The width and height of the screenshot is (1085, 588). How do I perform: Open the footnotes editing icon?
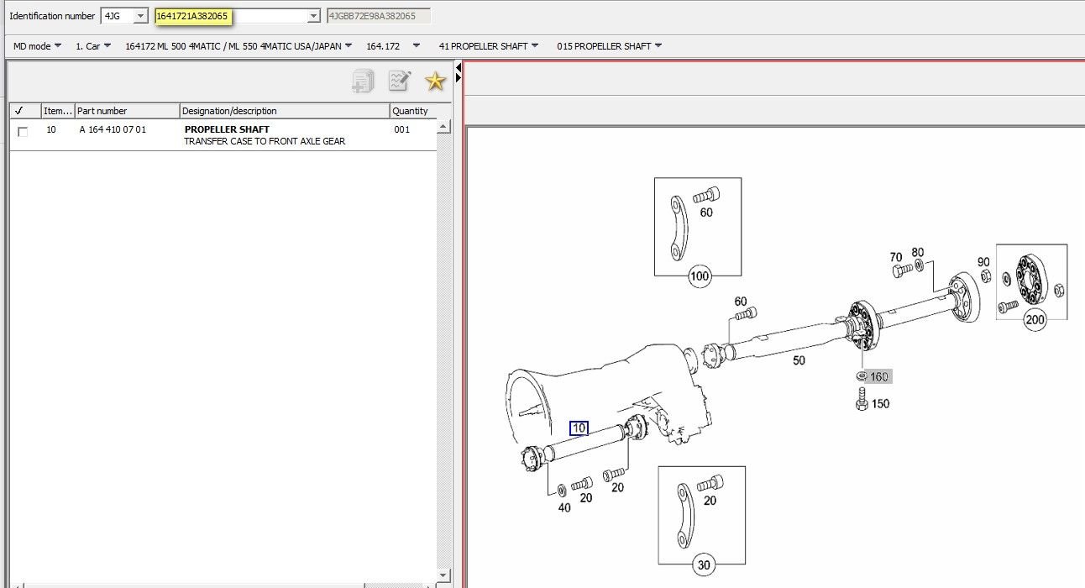pyautogui.click(x=399, y=80)
